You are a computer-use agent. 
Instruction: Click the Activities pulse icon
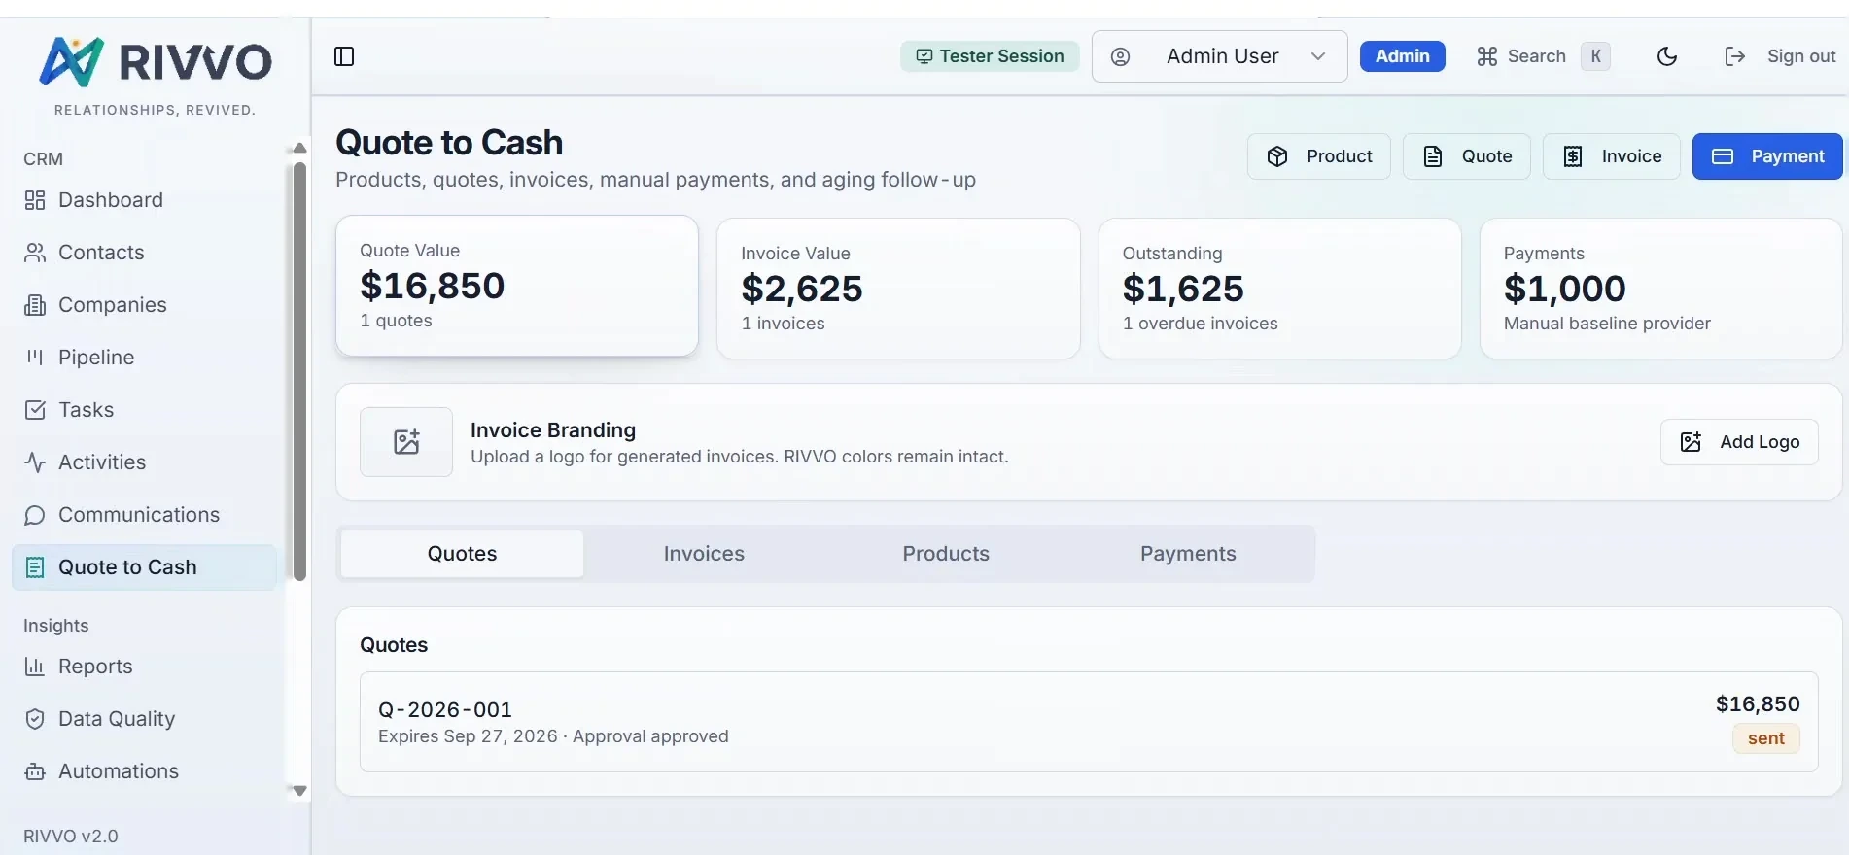[x=35, y=462]
